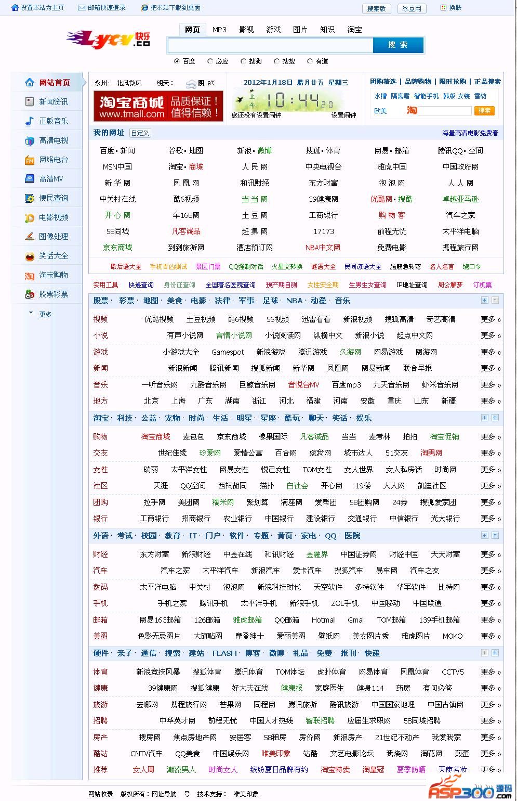Image resolution: width=517 pixels, height=801 pixels.
Task: Open the 设置闹钟 link
Action: [x=344, y=115]
